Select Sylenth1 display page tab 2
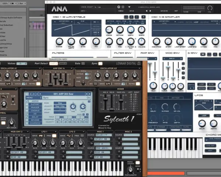Image resolution: width=221 pixels, height=177 pixels. [31, 94]
